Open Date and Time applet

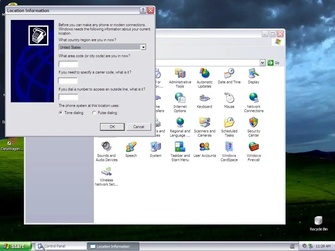(229, 76)
